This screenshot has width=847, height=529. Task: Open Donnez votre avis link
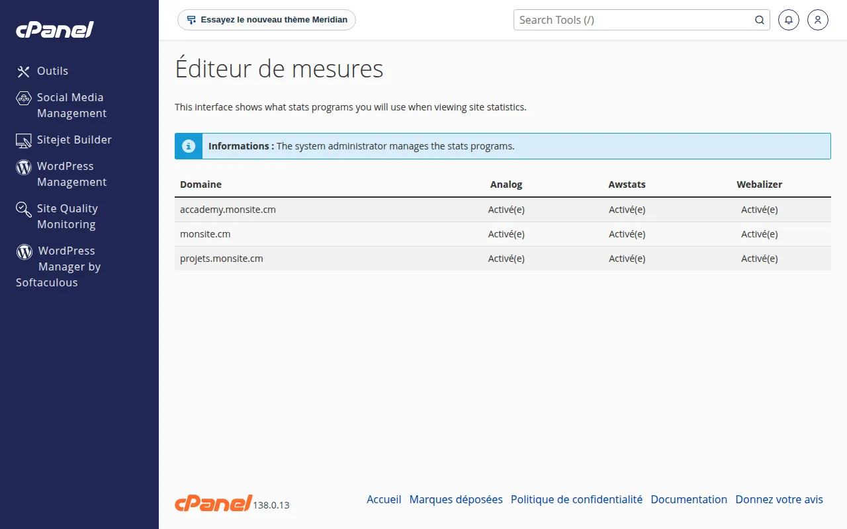(x=780, y=499)
